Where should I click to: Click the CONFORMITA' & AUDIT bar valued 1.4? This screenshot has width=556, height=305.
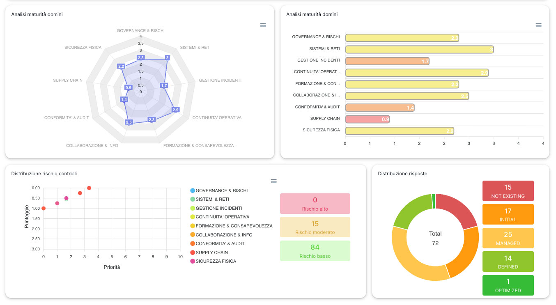pos(380,108)
